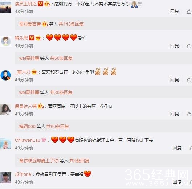Show 共4条回复 under ChiawenLau's comment
Viewport: 192px width, 189px height.
click(79, 160)
